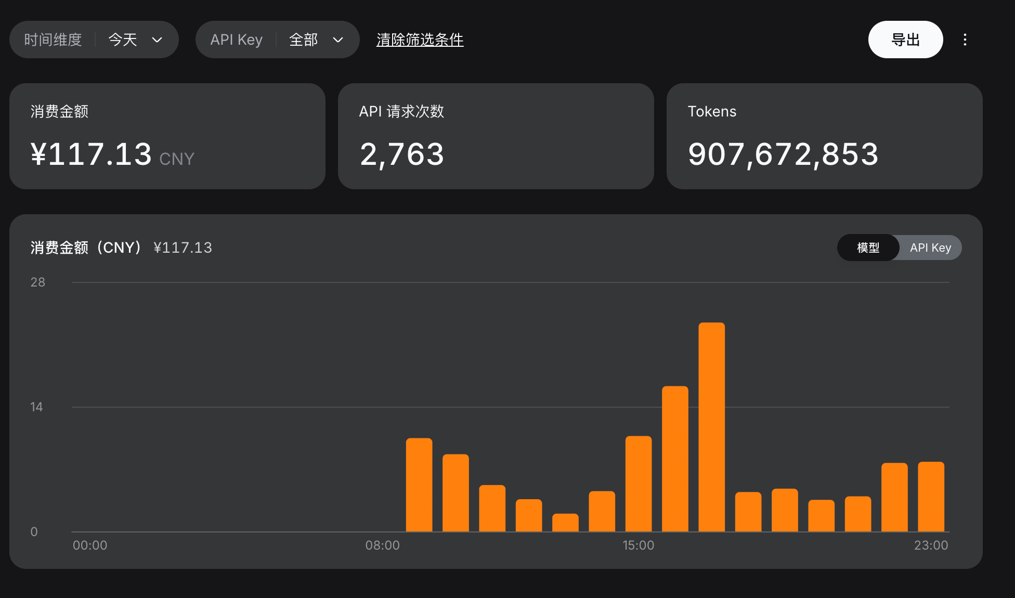Screen dimensions: 1015x598
Task: Click the chevron next to 今天
Action: pos(157,40)
